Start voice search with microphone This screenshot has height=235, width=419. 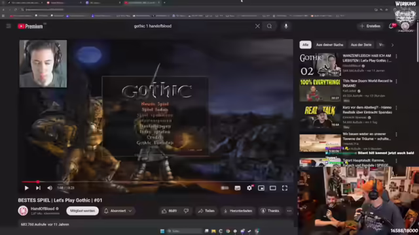pyautogui.click(x=286, y=26)
